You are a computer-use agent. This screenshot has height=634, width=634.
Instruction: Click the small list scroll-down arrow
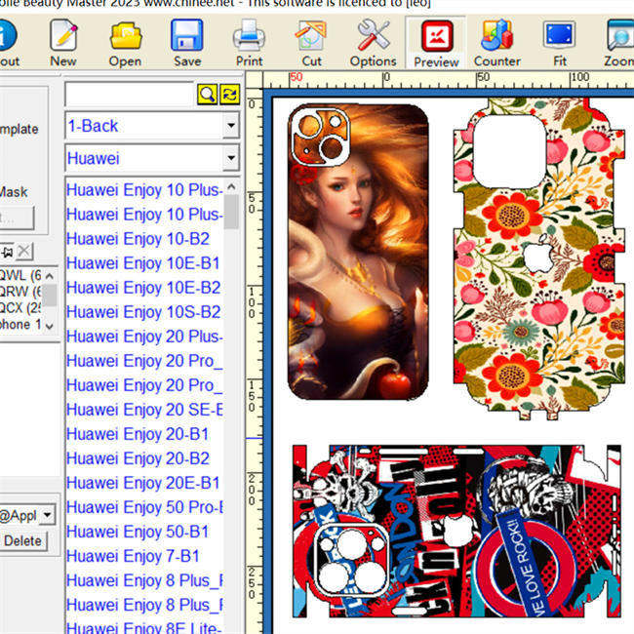coord(50,326)
